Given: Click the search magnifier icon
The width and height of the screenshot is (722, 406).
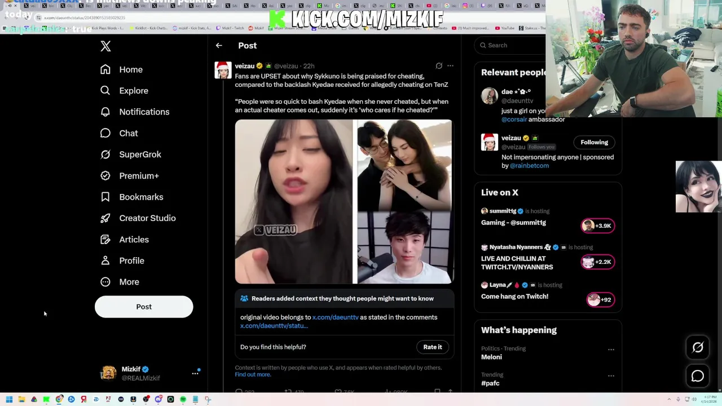Looking at the screenshot, I should pyautogui.click(x=483, y=45).
